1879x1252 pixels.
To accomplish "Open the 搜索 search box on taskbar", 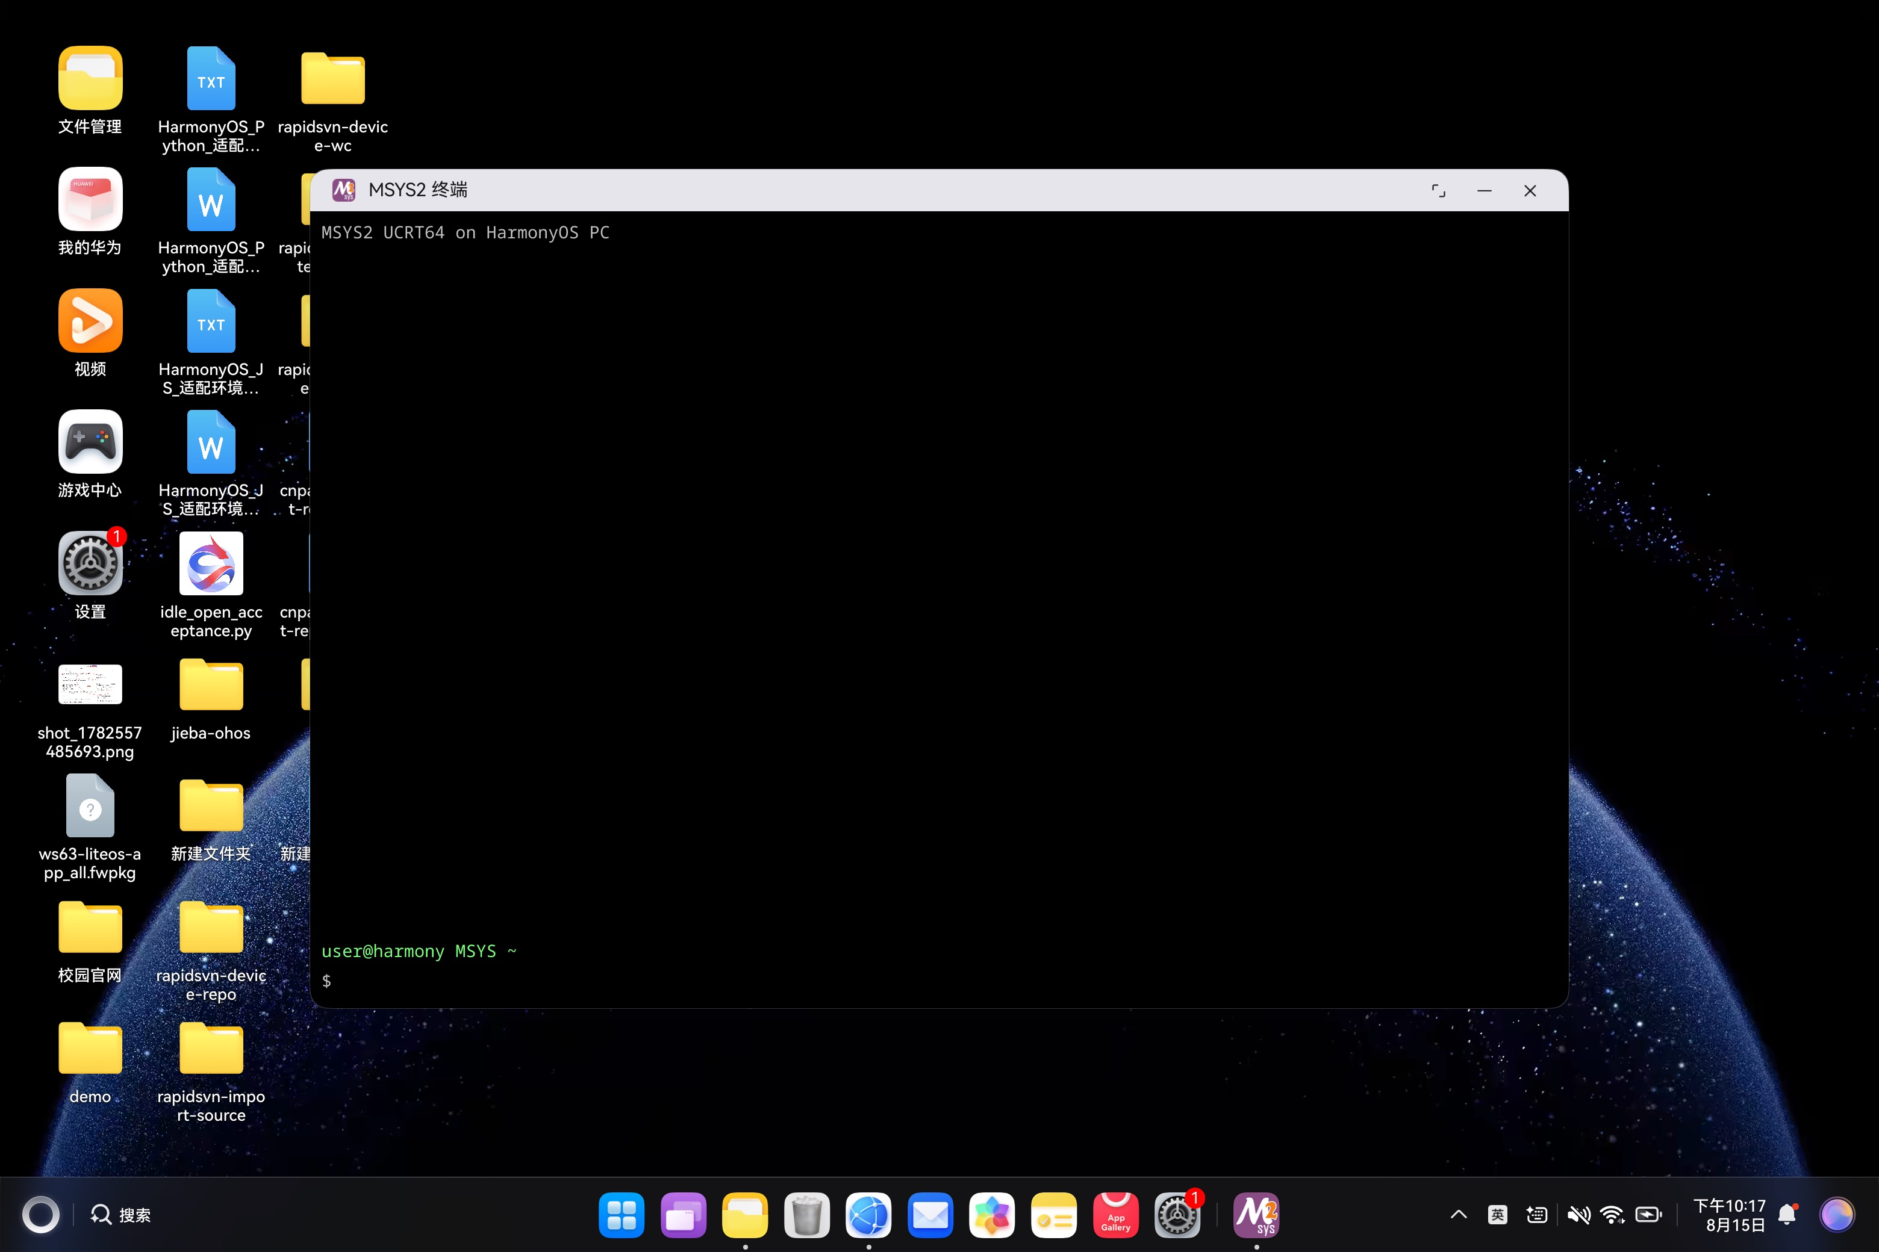I will coord(120,1215).
